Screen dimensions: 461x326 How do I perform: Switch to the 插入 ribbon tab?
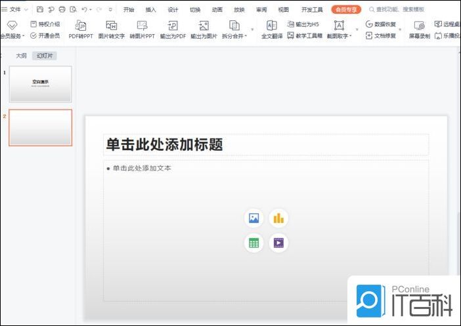pyautogui.click(x=151, y=10)
